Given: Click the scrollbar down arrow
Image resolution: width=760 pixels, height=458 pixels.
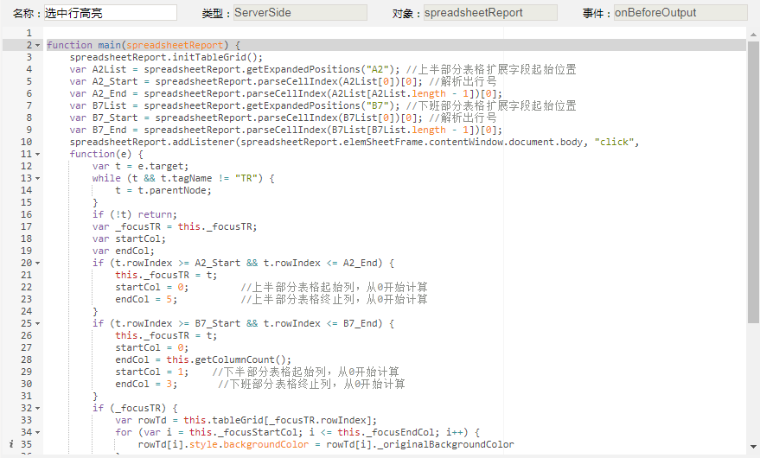Looking at the screenshot, I should click(x=753, y=447).
